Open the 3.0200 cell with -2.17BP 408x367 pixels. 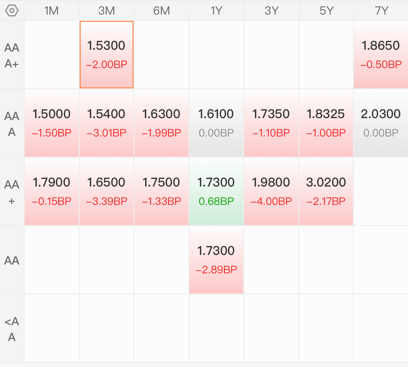tap(326, 192)
